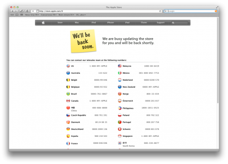
Task: Open Top Sites grid icon
Action: tap(21, 15)
